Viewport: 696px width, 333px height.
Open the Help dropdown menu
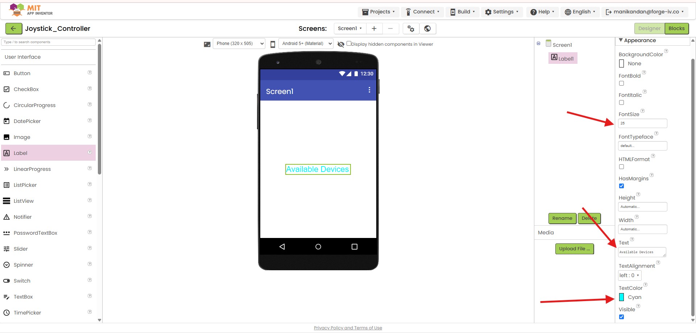tap(542, 12)
